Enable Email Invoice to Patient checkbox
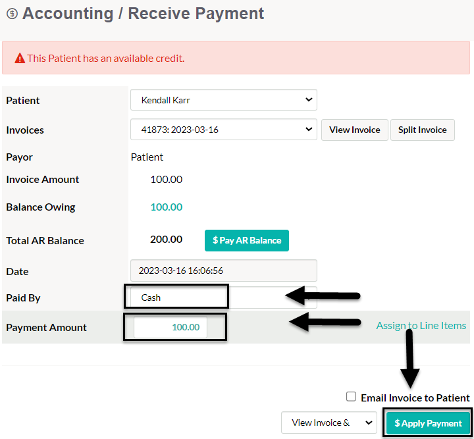Image resolution: width=474 pixels, height=439 pixels. (351, 397)
